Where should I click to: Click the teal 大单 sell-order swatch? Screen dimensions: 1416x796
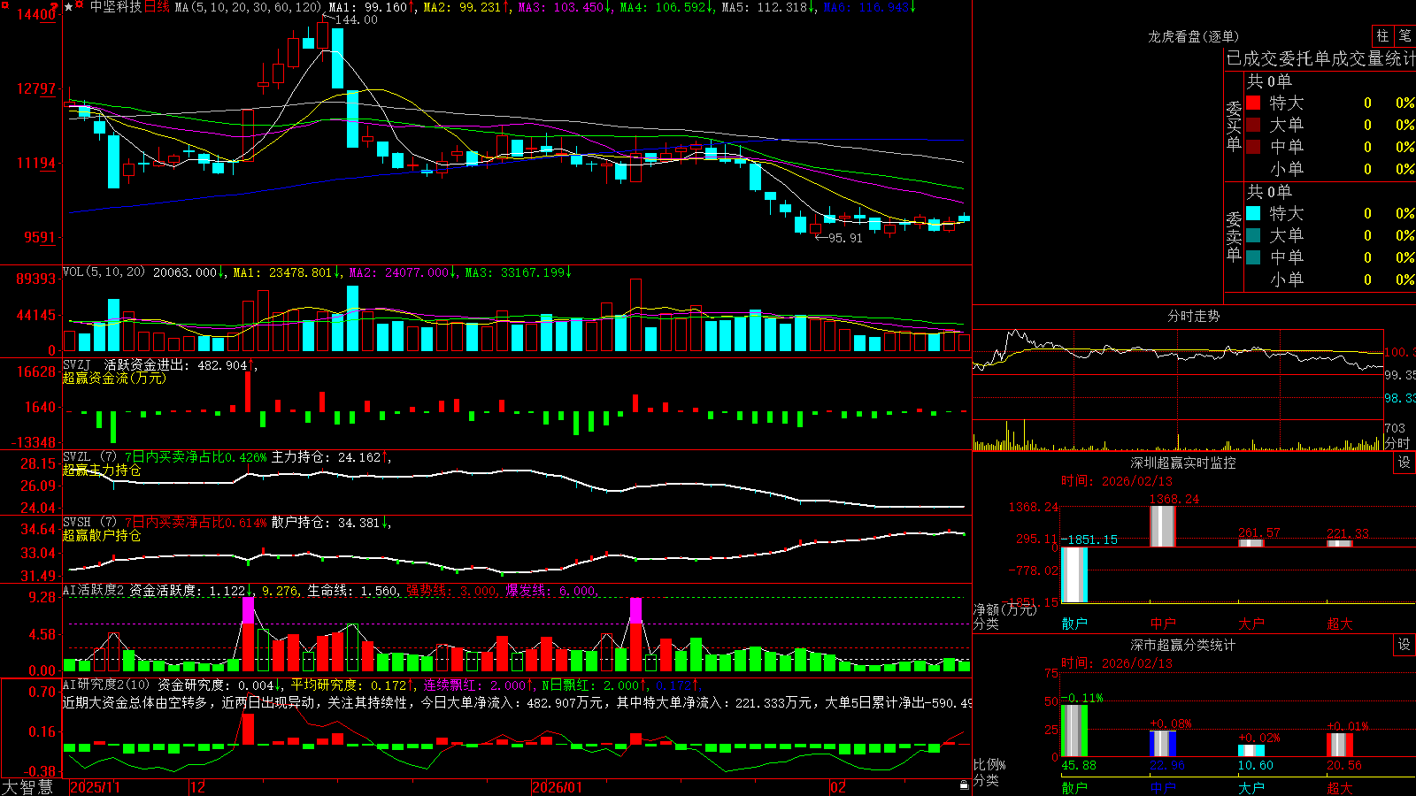pos(1253,235)
